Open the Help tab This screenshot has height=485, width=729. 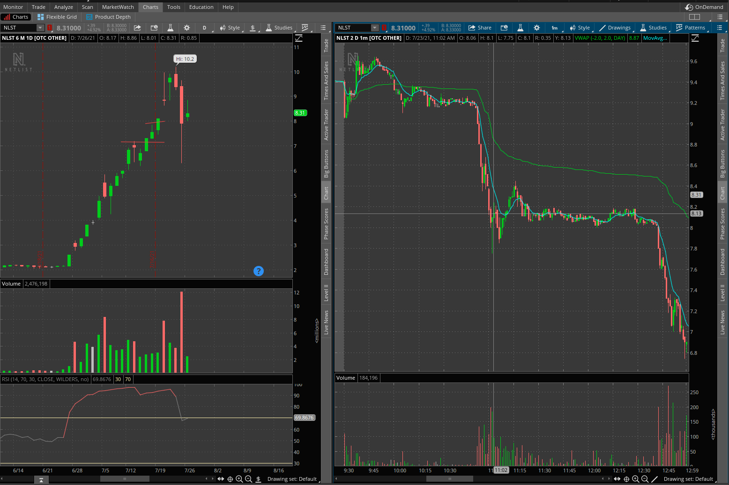tap(228, 7)
